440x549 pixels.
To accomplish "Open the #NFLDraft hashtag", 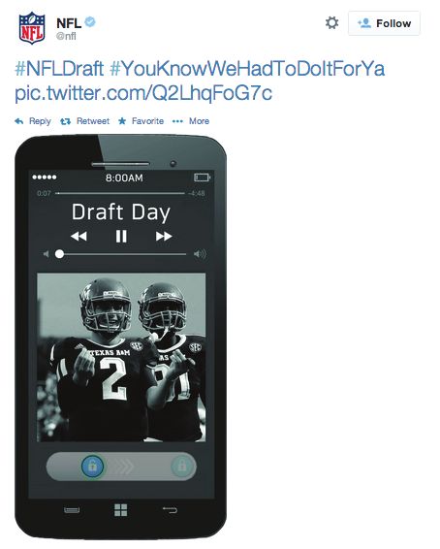I will tap(59, 68).
